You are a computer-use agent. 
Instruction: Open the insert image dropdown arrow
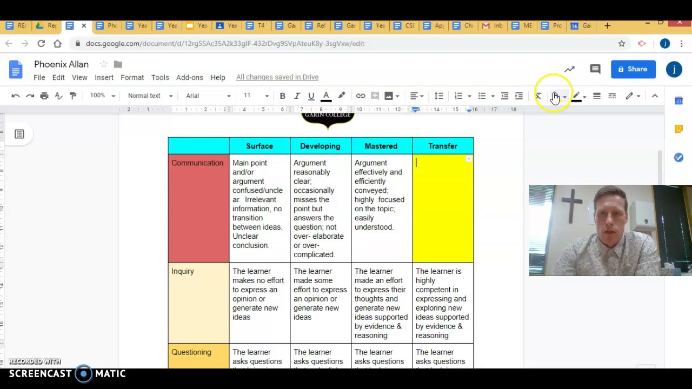tap(397, 96)
